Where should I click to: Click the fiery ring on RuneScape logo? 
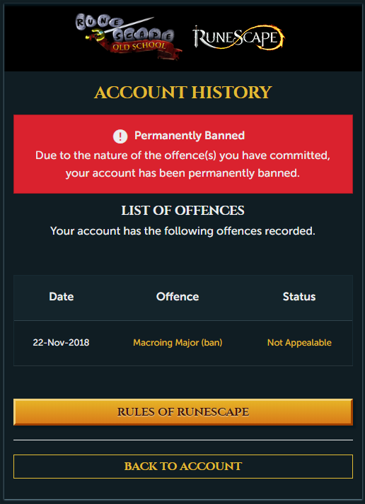(268, 38)
